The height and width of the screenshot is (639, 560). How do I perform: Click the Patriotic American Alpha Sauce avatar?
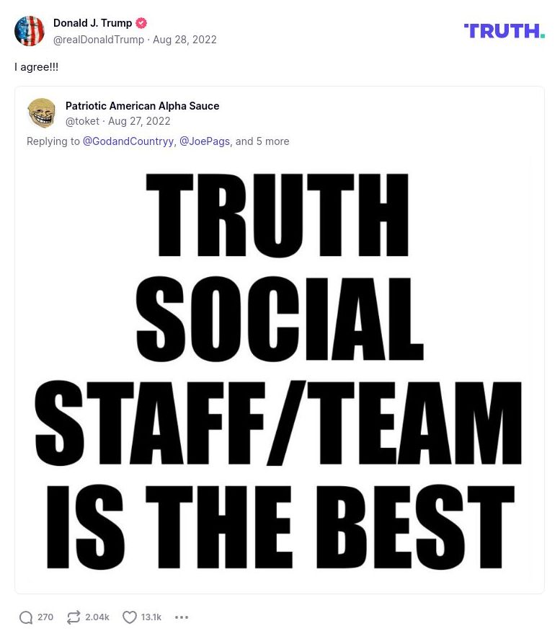click(42, 113)
